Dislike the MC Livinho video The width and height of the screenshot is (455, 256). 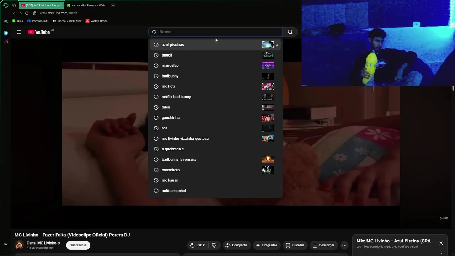click(x=214, y=245)
